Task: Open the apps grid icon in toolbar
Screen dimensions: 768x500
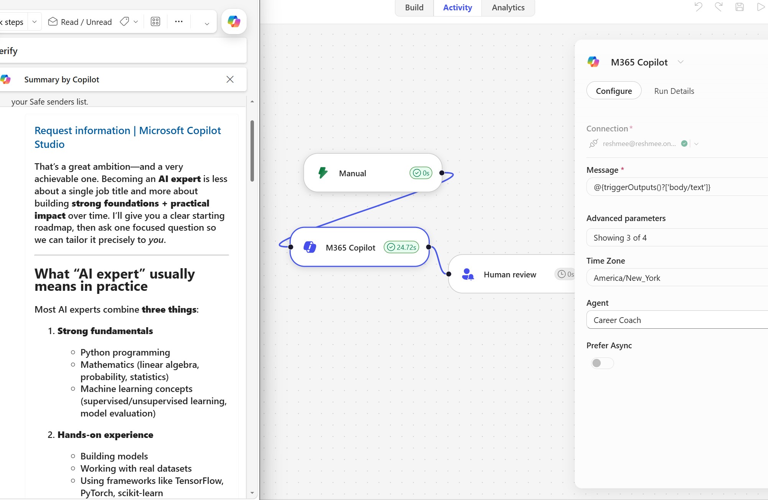Action: [156, 22]
